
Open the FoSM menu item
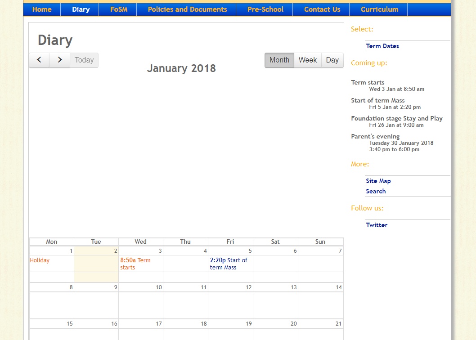pos(119,9)
